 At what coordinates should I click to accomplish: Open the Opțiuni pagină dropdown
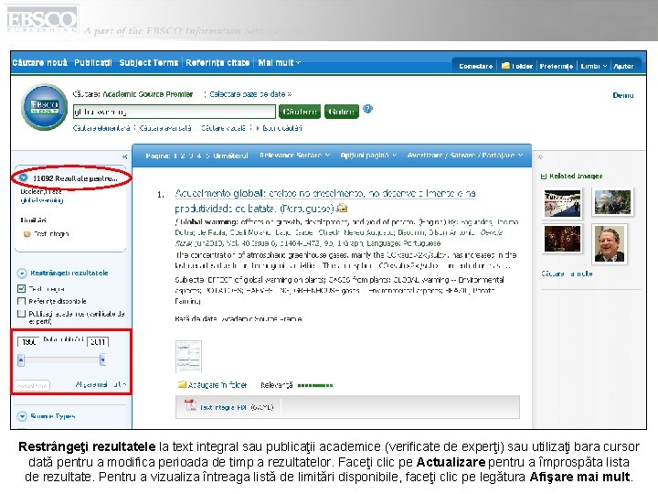click(x=368, y=156)
